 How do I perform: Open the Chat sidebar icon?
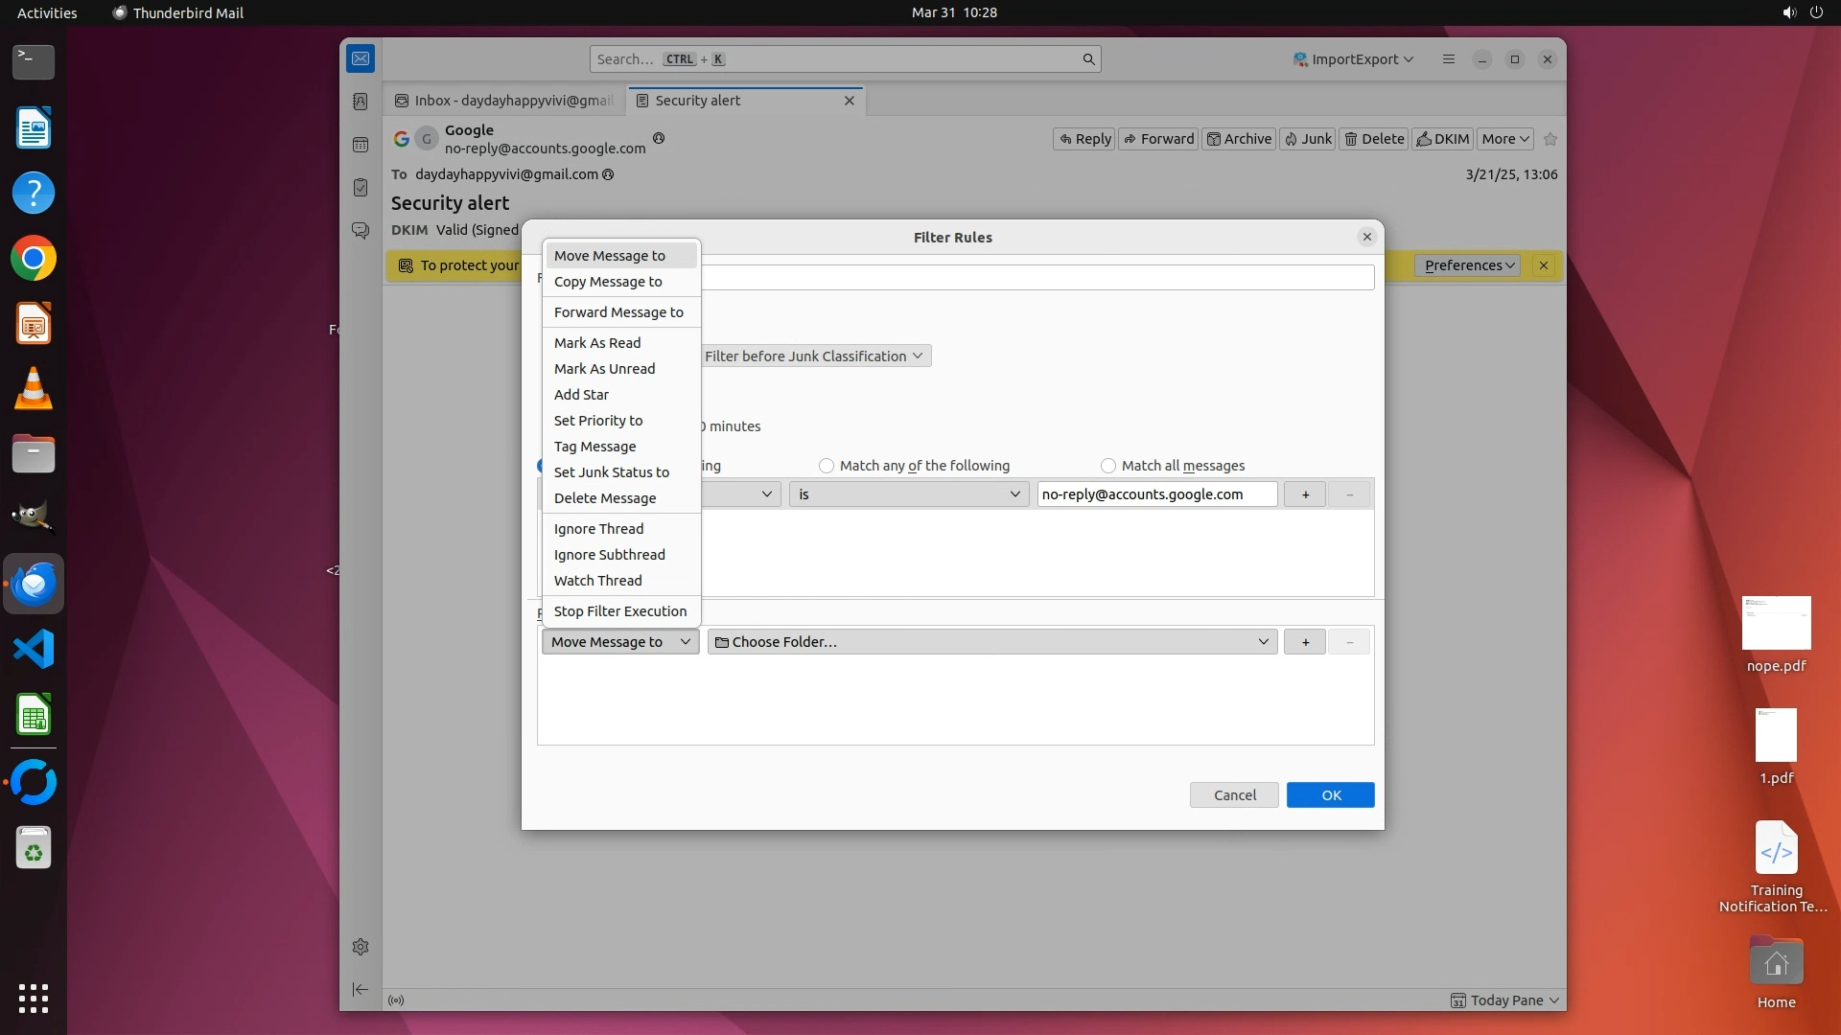361,231
